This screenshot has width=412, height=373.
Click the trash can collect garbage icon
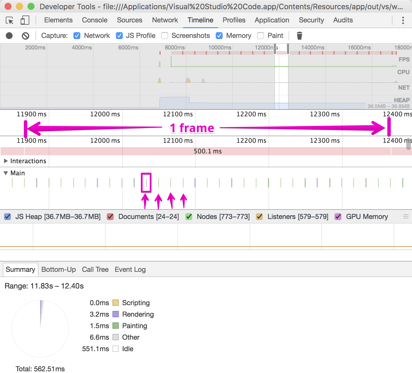[x=299, y=36]
